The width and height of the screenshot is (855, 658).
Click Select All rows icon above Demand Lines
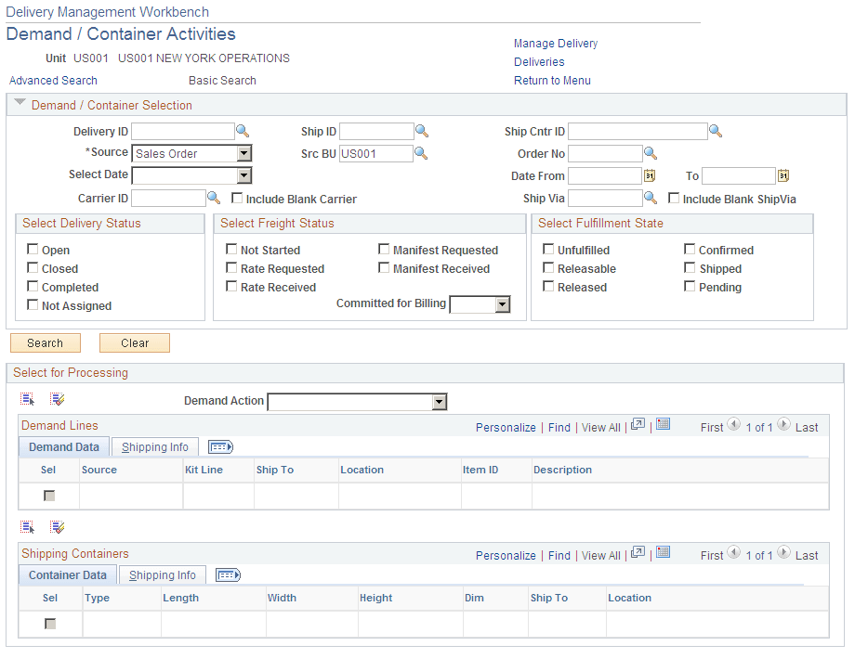[x=27, y=398]
